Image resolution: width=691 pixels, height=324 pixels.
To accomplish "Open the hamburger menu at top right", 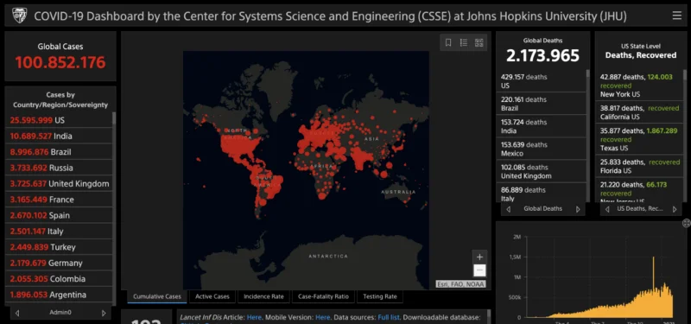I will coord(676,16).
